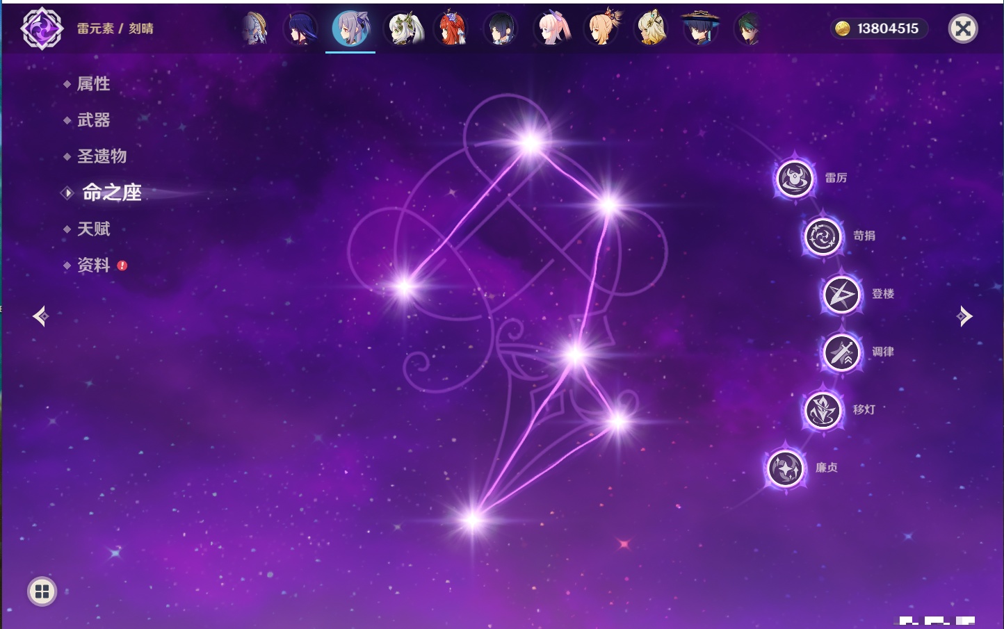1004x629 pixels.
Task: Go to previous character with left arrow
Action: coord(40,316)
